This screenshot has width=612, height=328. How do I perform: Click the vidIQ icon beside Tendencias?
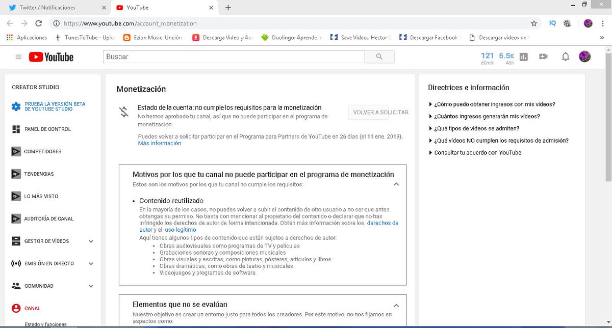(16, 174)
